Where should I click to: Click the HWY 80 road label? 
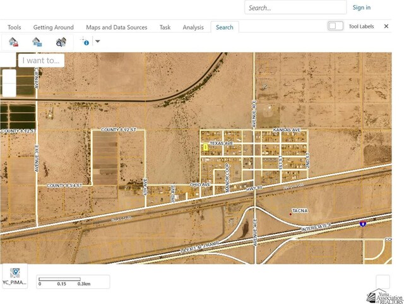[254, 189]
